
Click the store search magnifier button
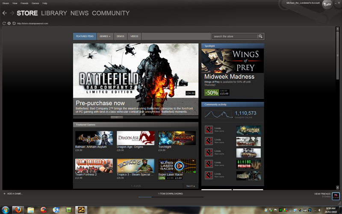(x=260, y=36)
